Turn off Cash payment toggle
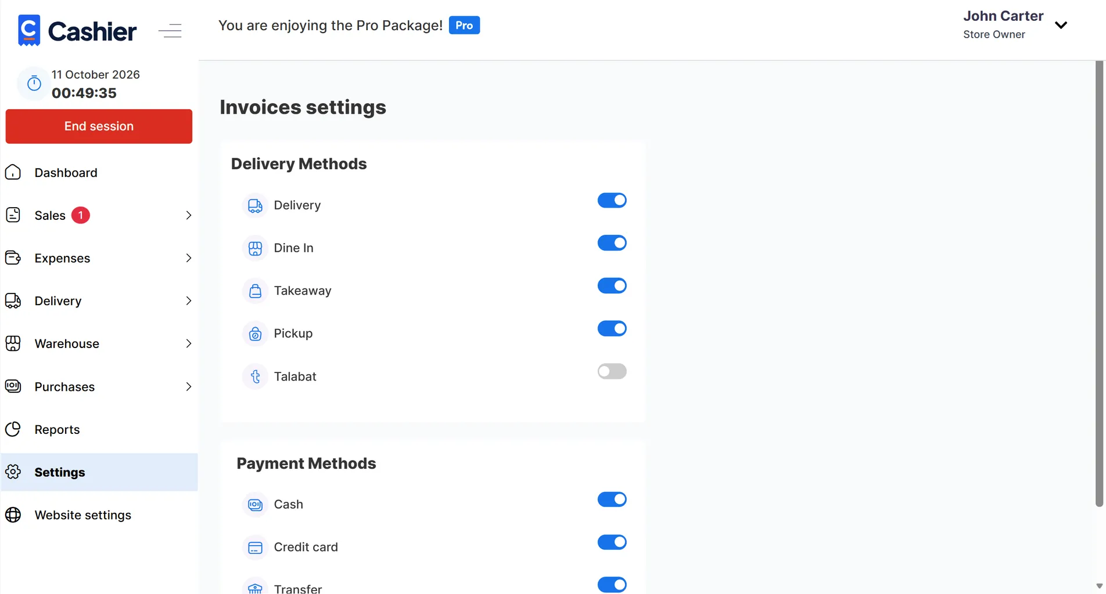The height and width of the screenshot is (594, 1106). [x=612, y=499]
